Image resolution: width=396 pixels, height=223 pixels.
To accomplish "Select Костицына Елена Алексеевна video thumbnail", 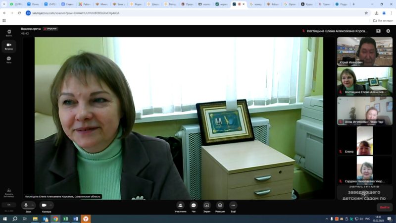I will point(365,81).
